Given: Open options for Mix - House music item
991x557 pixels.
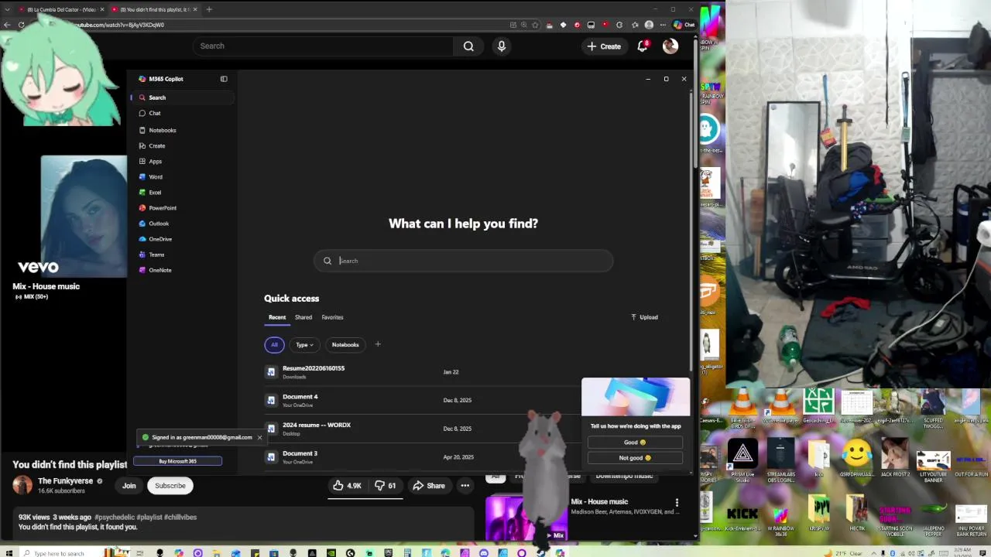Looking at the screenshot, I should pos(677,502).
